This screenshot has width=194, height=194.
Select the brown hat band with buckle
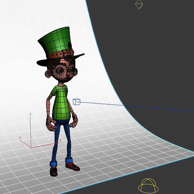coord(60,54)
